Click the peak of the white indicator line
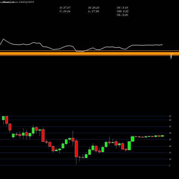The height and width of the screenshot is (179, 179). pyautogui.click(x=3, y=39)
